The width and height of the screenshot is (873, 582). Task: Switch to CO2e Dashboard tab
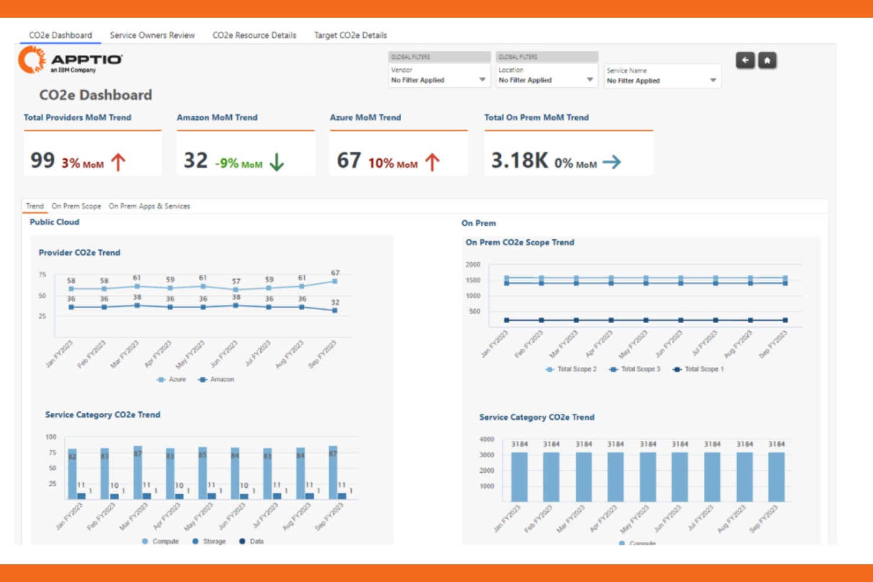[61, 35]
